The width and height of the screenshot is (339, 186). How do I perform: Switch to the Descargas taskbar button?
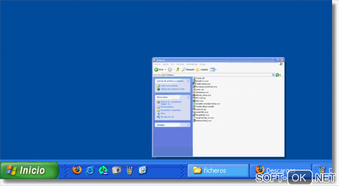280,170
